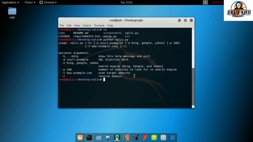Screen dimensions: 253x142
Task: Open the View menu
Action: coord(77,25)
